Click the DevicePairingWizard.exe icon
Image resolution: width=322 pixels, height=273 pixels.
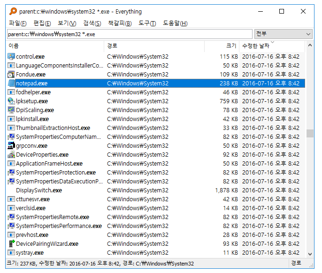[11, 243]
